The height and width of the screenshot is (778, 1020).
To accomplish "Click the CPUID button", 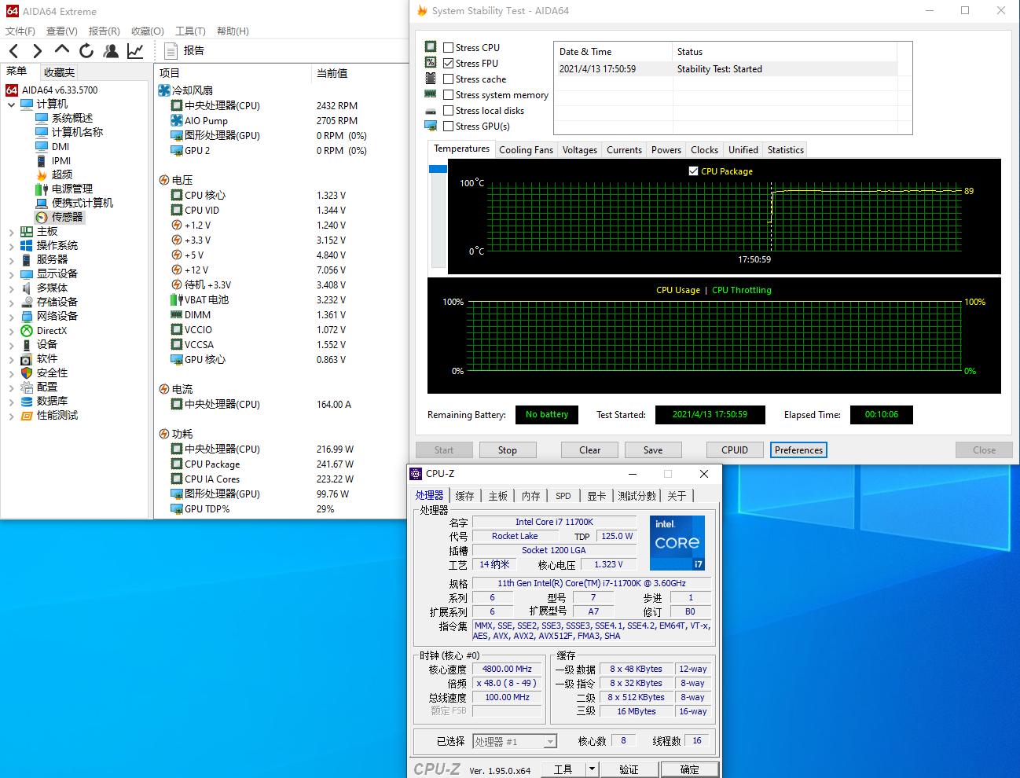I will (735, 450).
